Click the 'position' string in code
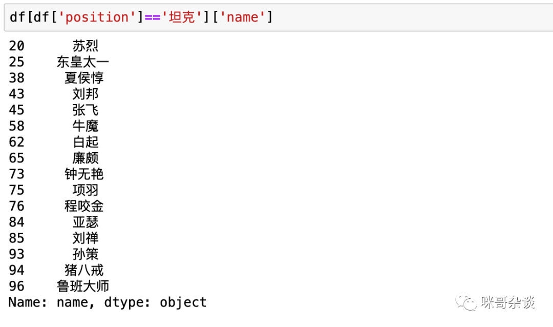Viewport: 553px width, 327px height. point(97,17)
